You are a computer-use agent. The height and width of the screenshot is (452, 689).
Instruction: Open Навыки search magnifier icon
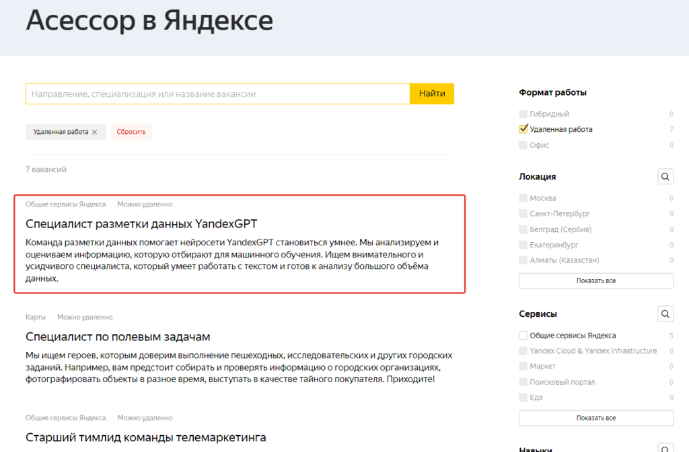coord(665,447)
